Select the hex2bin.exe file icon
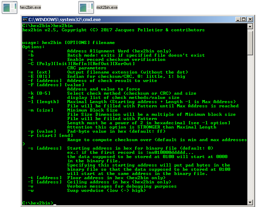 9,7
